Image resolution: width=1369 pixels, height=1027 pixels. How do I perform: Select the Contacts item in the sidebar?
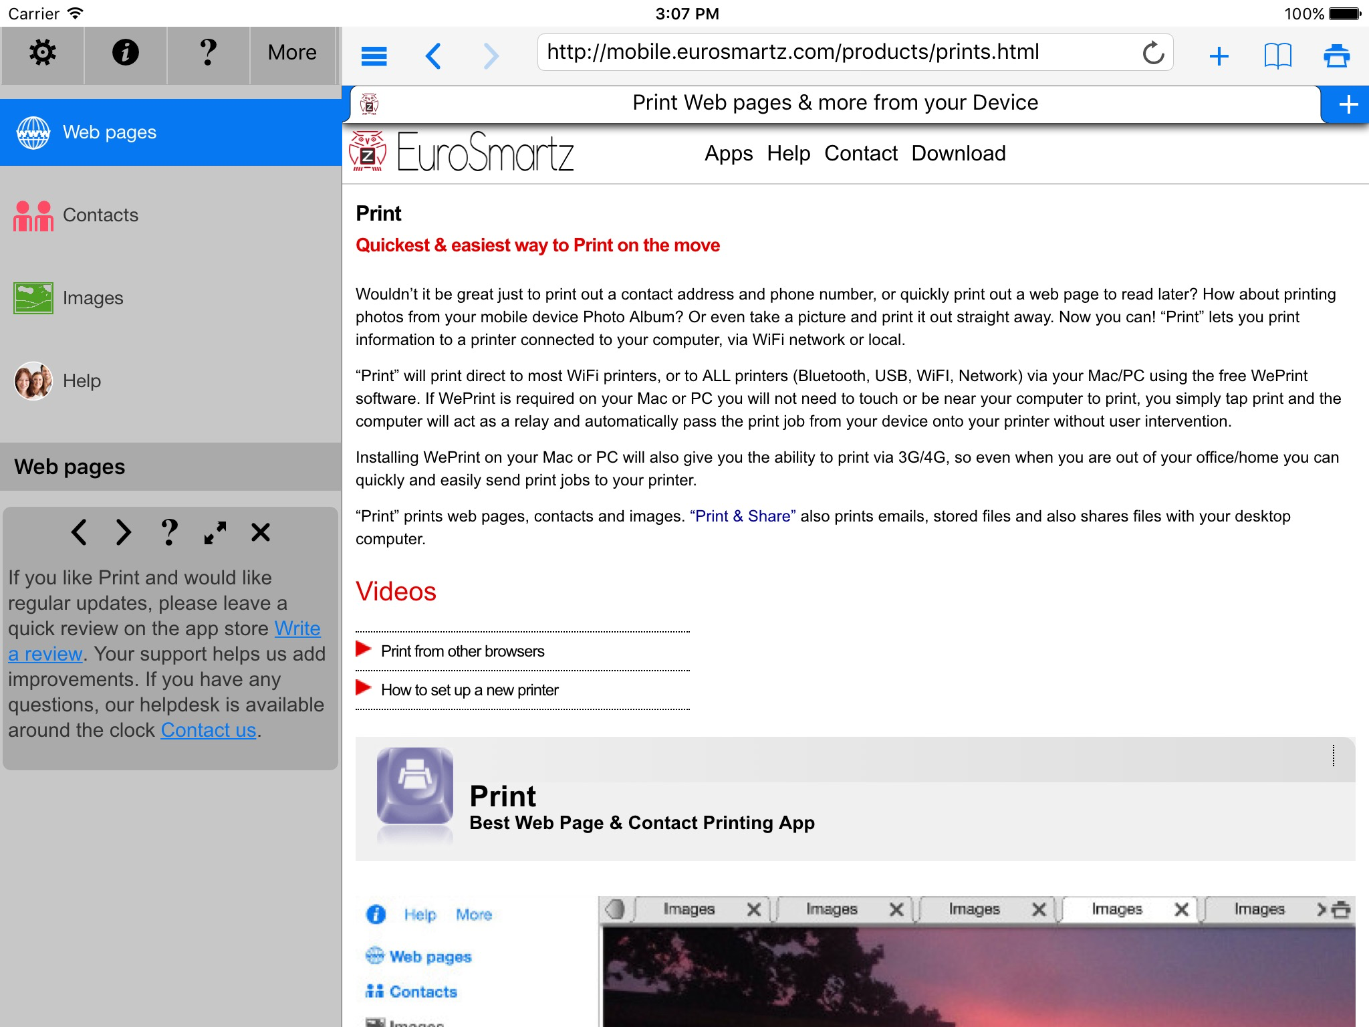100,215
